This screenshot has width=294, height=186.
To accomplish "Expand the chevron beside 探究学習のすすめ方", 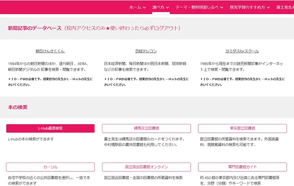I will tap(268, 8).
